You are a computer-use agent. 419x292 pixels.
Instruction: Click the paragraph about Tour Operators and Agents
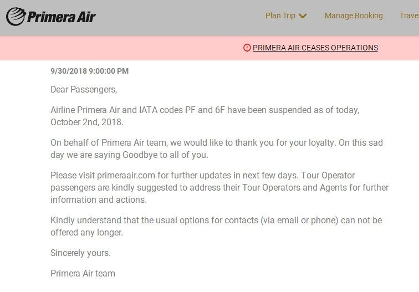[219, 187]
